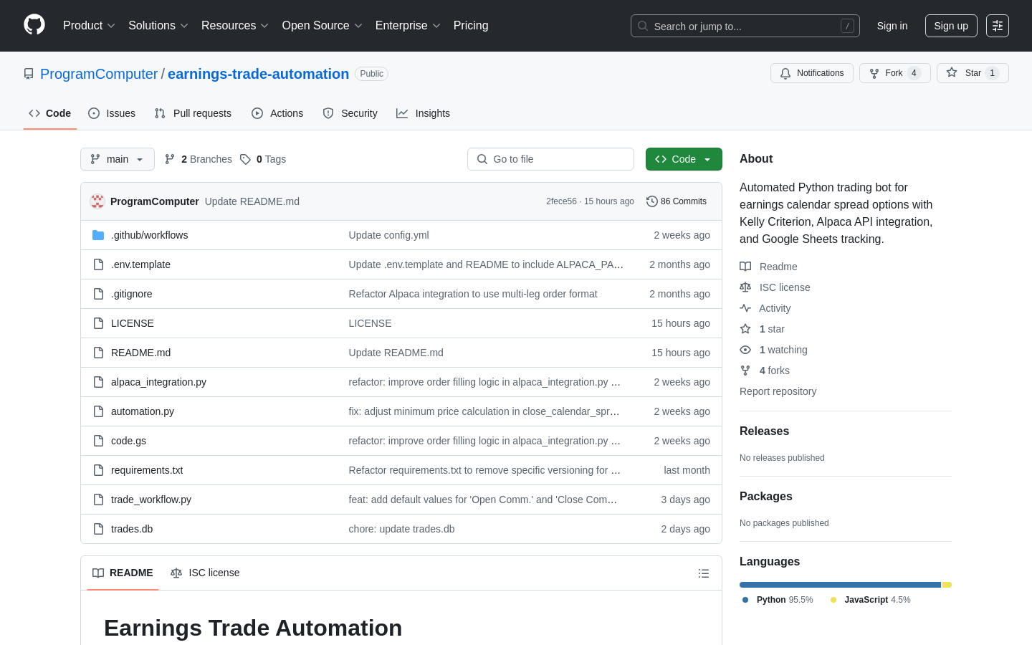This screenshot has width=1032, height=645.
Task: Click the fork icon button
Action: click(874, 73)
